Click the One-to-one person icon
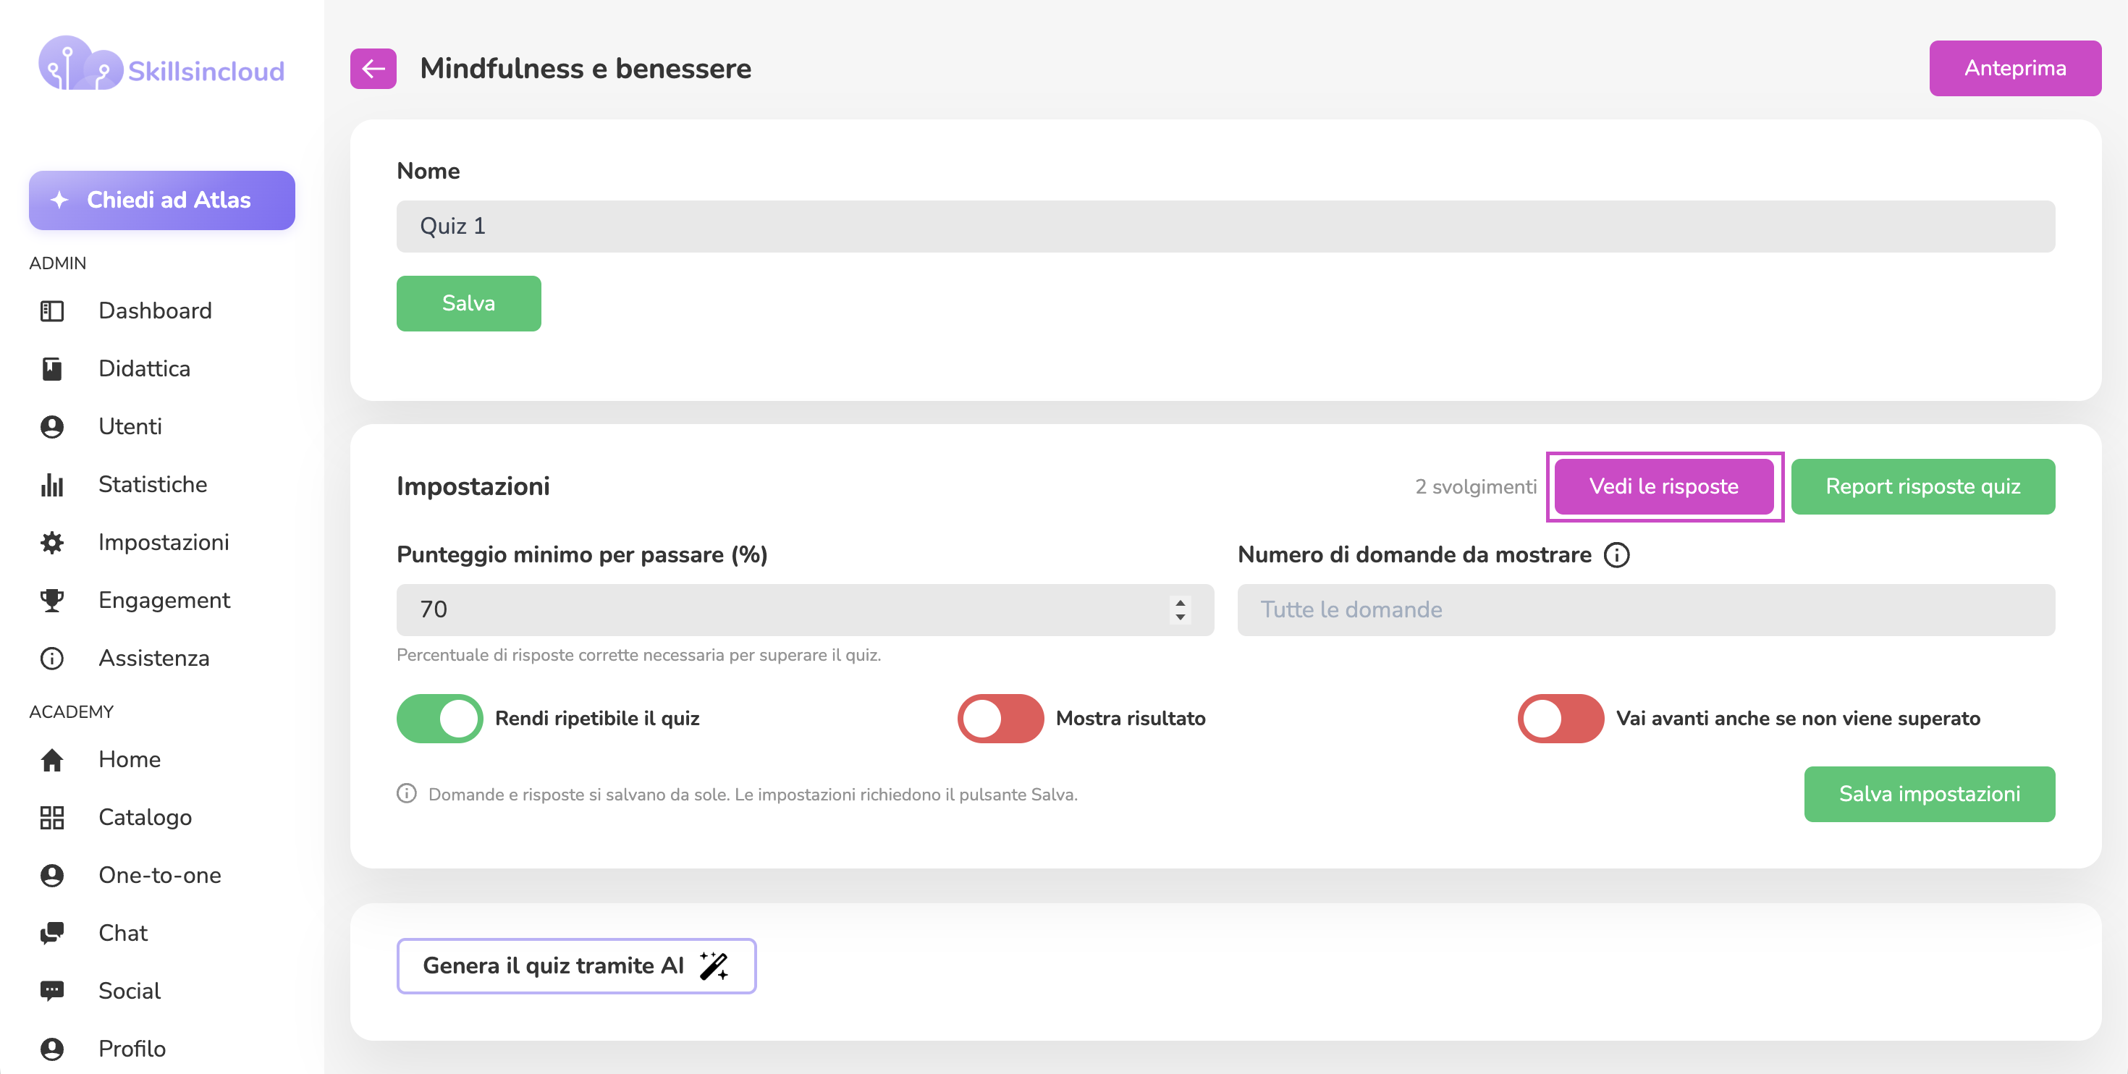The image size is (2128, 1074). click(x=52, y=875)
